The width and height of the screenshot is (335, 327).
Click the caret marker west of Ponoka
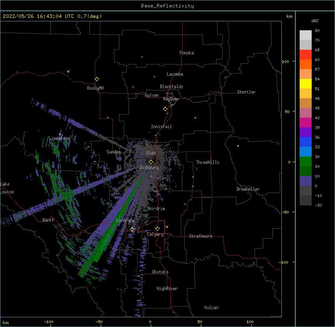click(x=142, y=57)
